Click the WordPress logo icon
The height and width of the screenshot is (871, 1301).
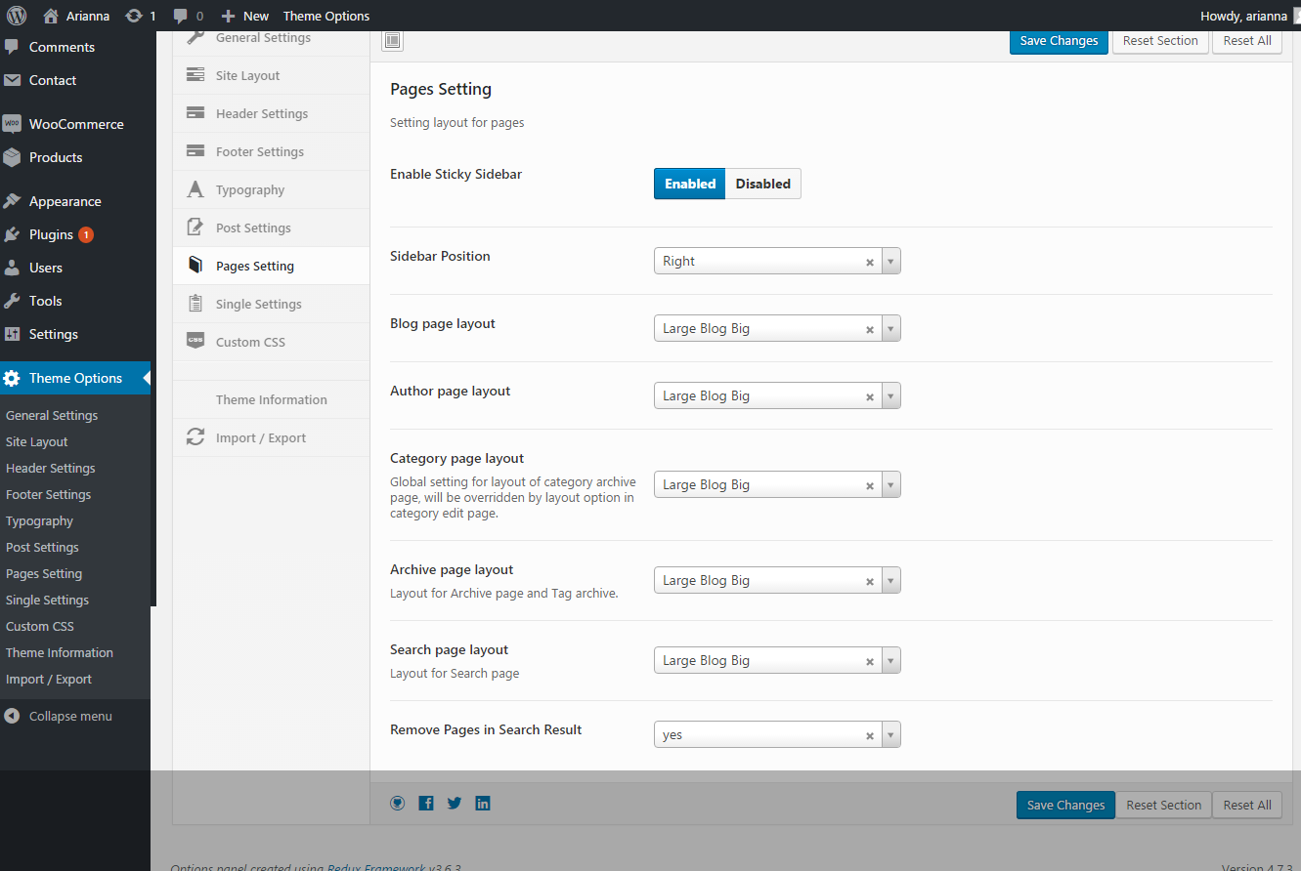click(x=16, y=16)
